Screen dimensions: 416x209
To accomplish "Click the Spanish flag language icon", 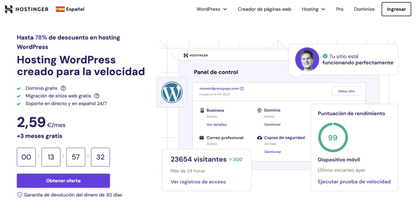I will click(60, 9).
